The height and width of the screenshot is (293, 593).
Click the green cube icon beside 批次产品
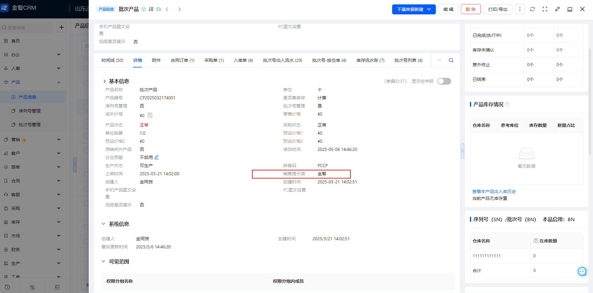tap(144, 9)
